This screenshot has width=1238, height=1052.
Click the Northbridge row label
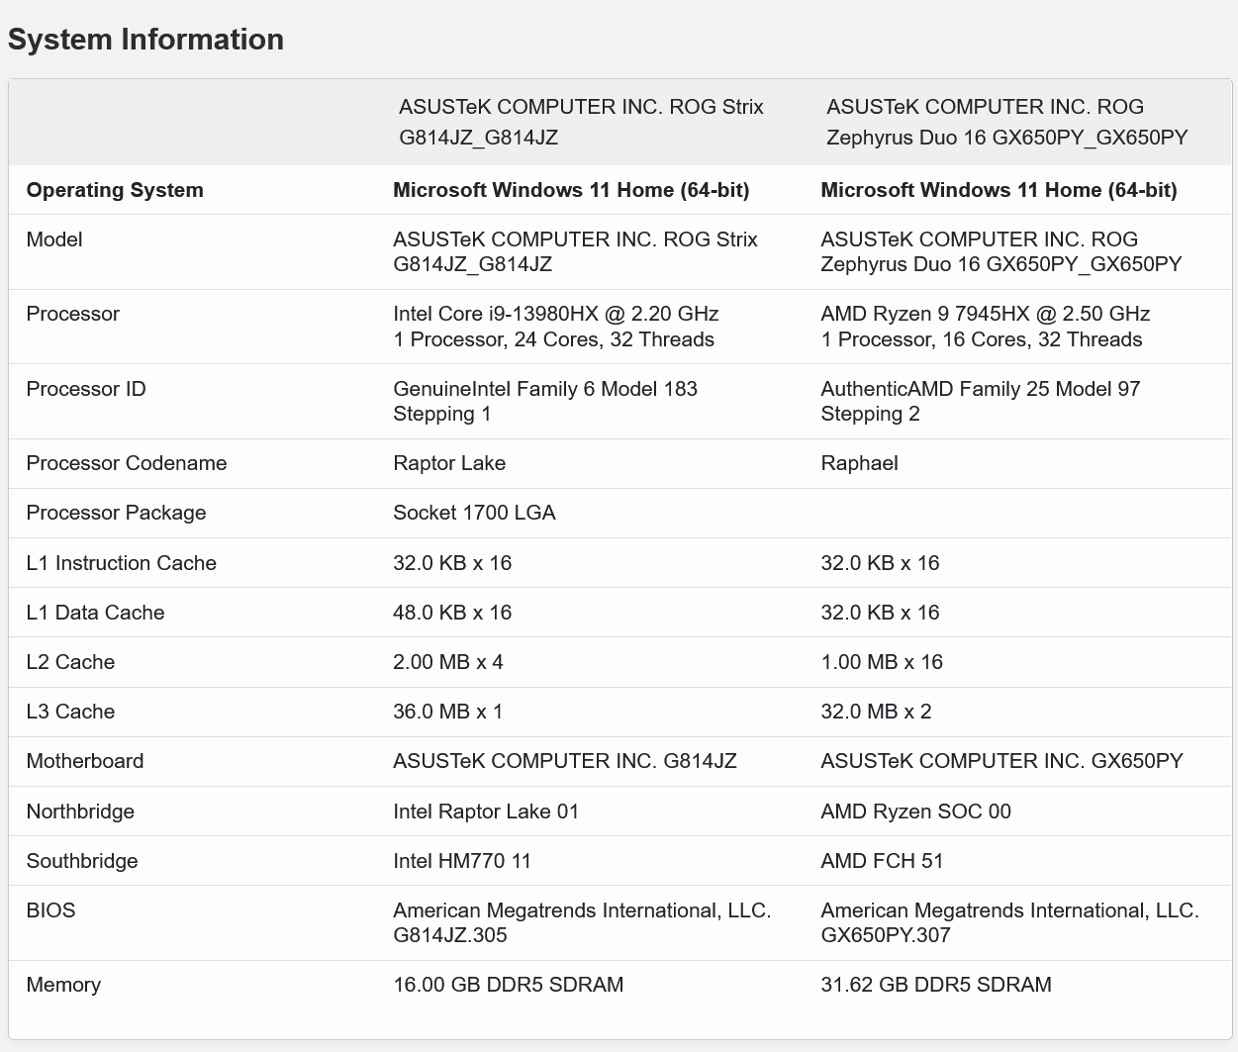pos(80,812)
